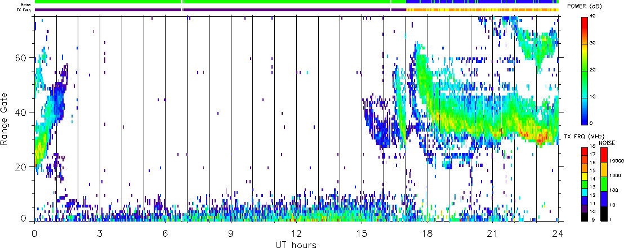Select the x-axis tick label '6'
Image resolution: width=624 pixels, height=248 pixels.
tap(165, 233)
